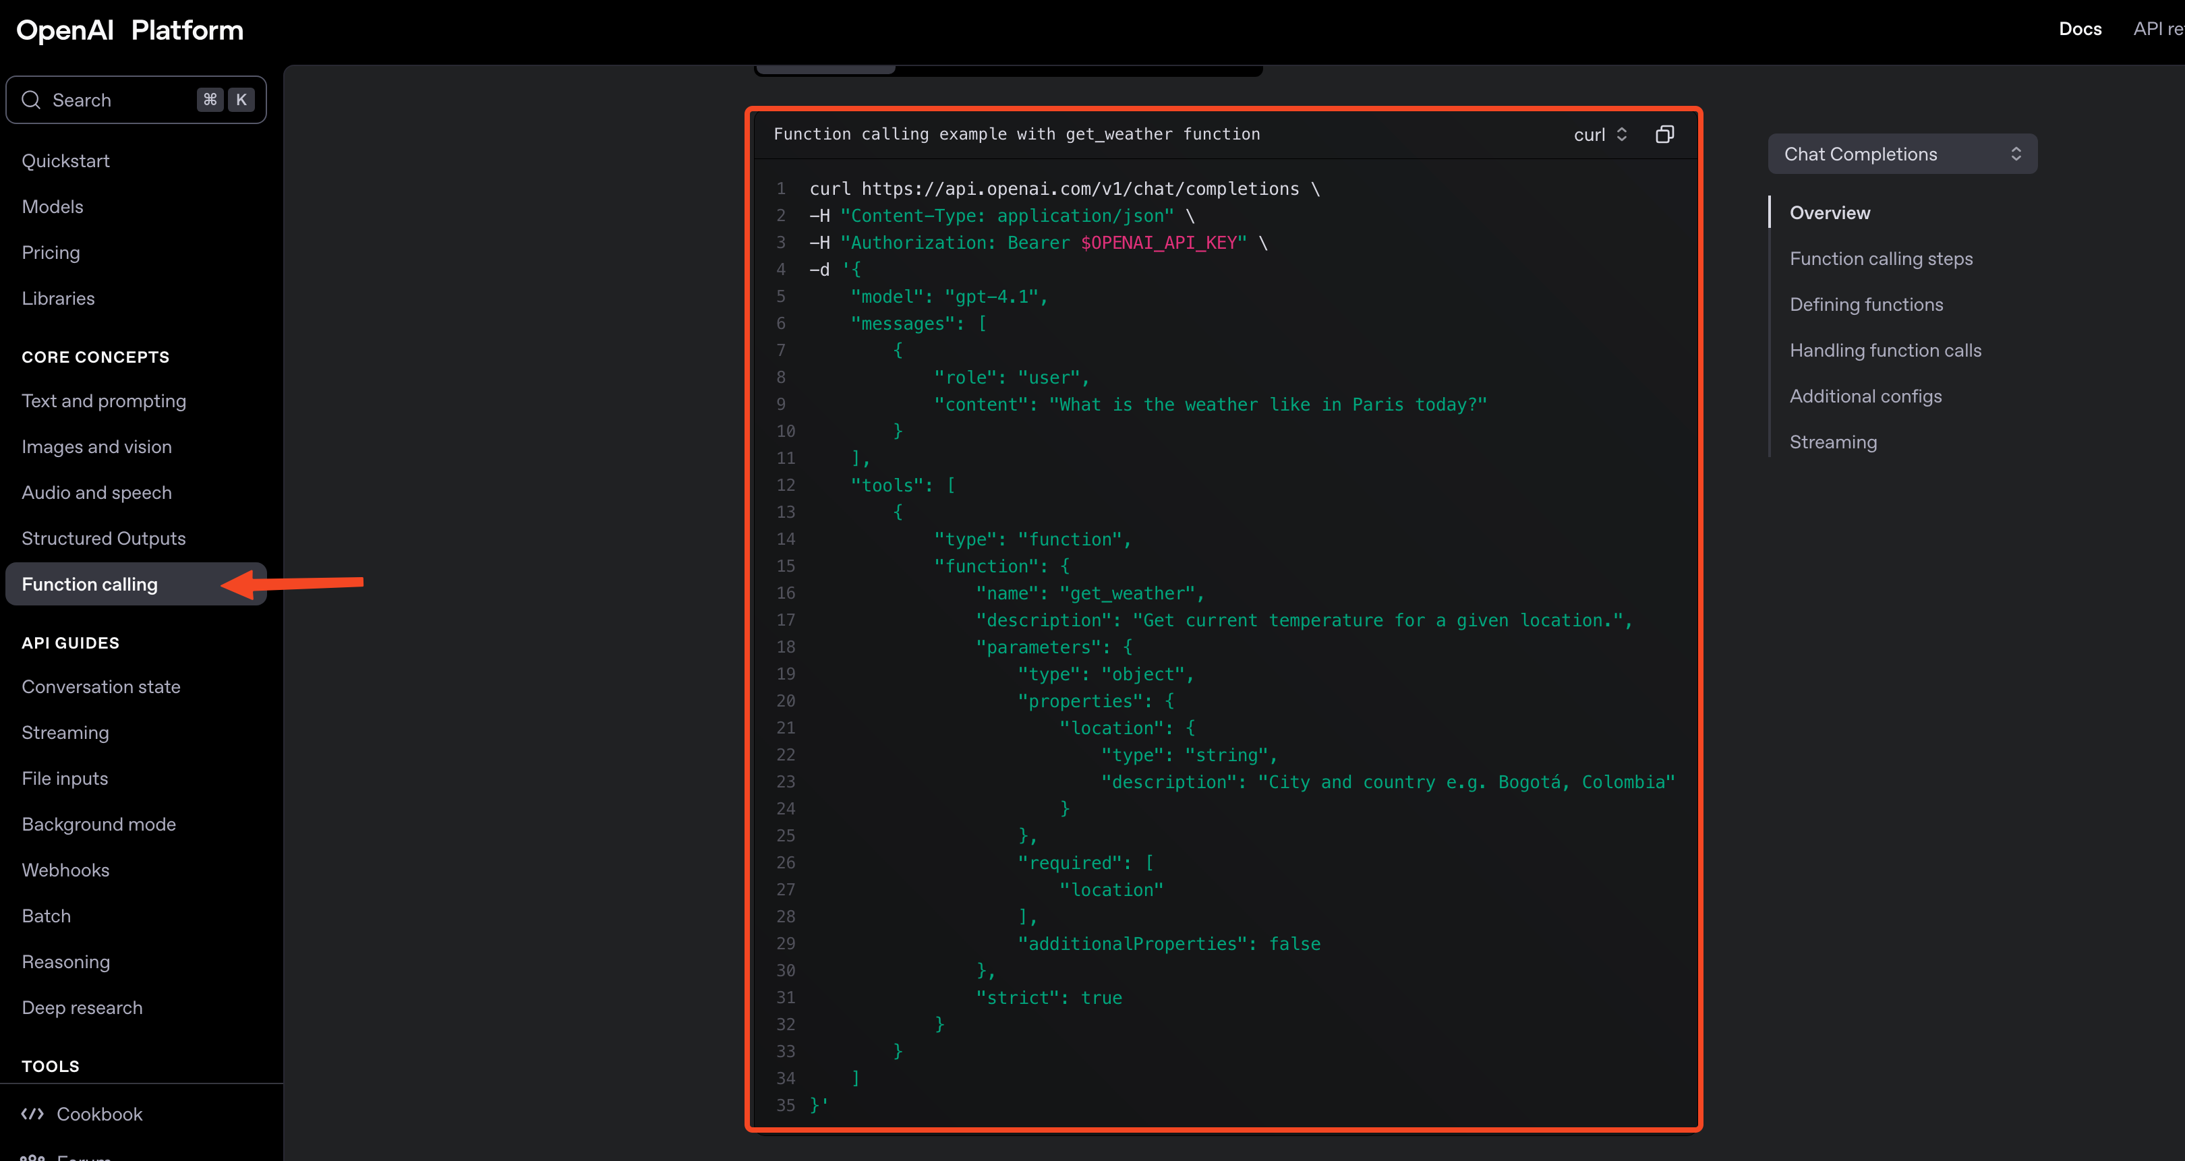This screenshot has width=2185, height=1161.
Task: Click the Chat Completions chevron arrows
Action: tap(2015, 154)
